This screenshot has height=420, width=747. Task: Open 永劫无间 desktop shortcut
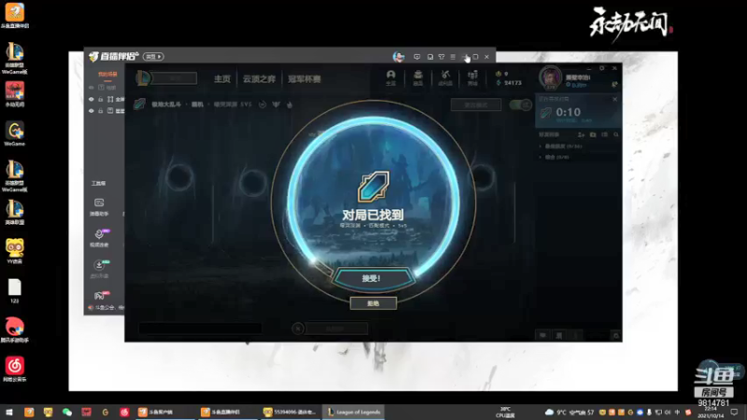coord(14,93)
